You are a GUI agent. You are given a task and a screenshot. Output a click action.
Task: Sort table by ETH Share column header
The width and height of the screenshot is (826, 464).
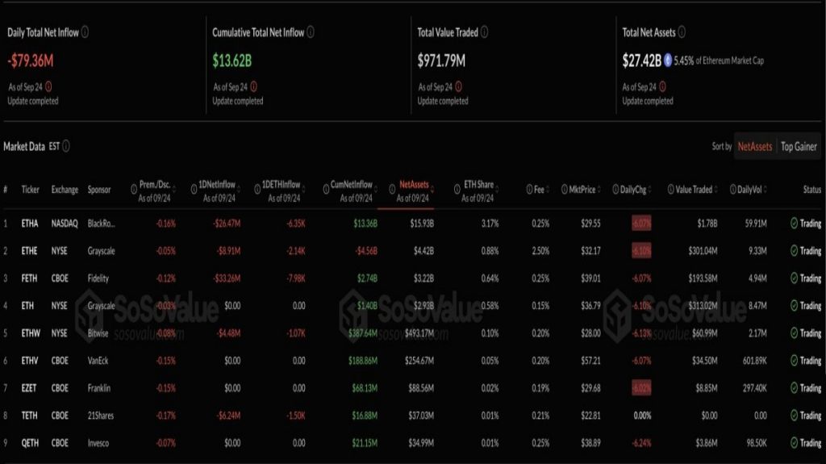tap(479, 186)
